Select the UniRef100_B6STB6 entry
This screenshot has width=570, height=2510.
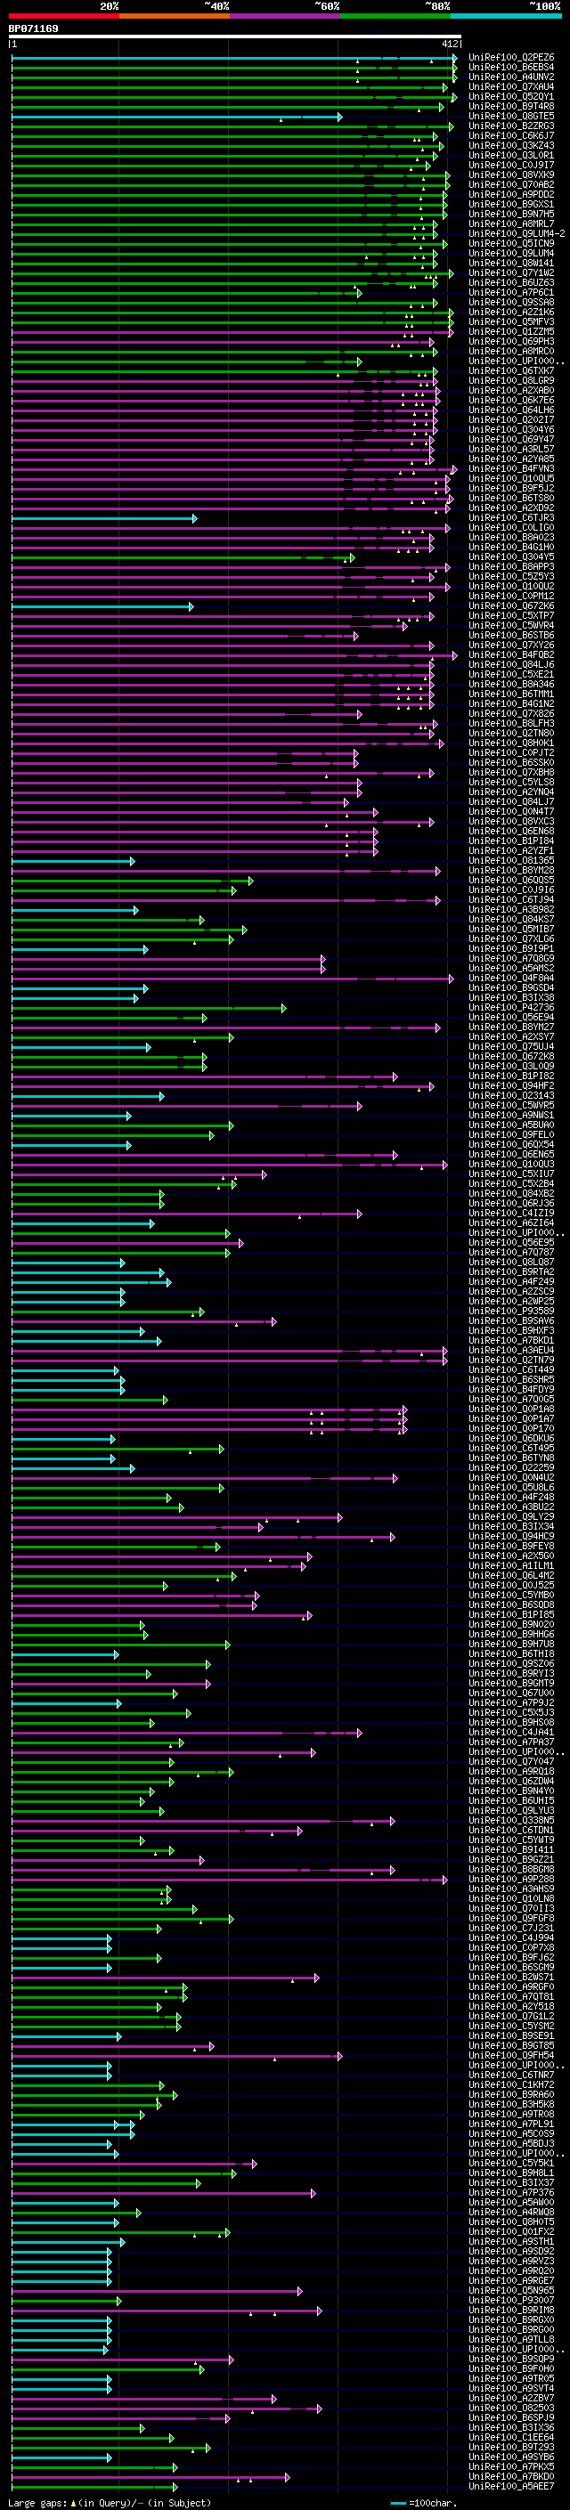[511, 636]
